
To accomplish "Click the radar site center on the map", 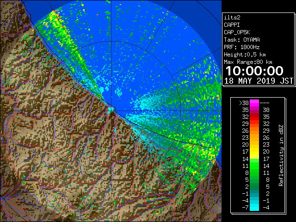I will pyautogui.click(x=111, y=111).
